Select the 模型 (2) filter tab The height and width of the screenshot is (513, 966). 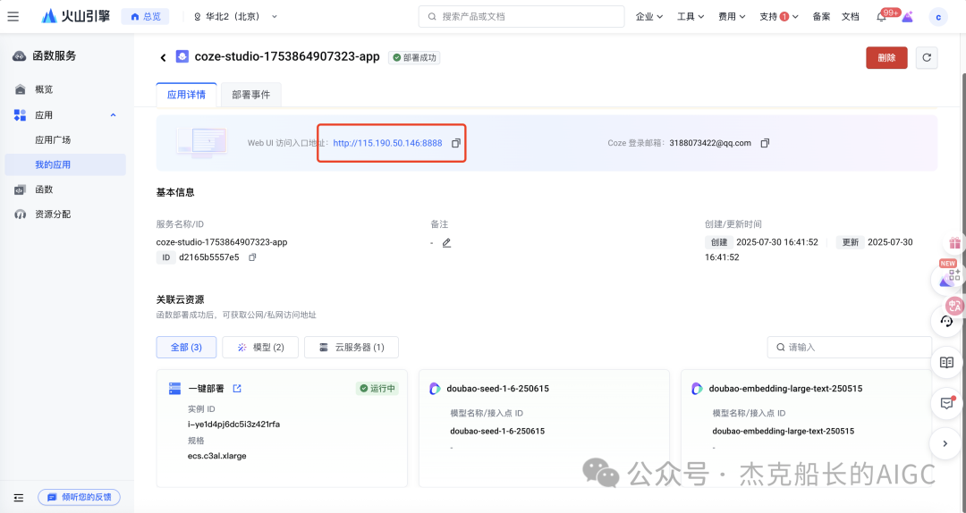(x=260, y=348)
